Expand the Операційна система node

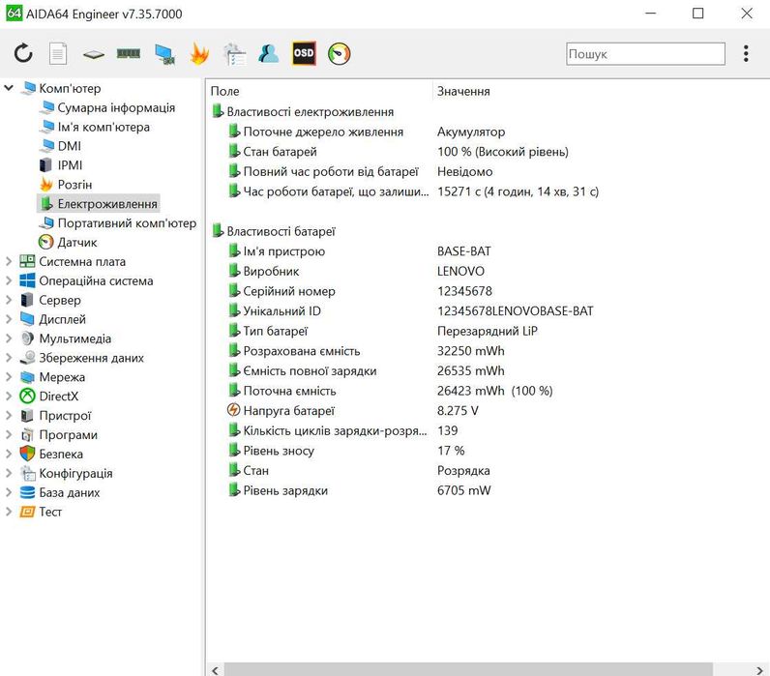pos(9,280)
